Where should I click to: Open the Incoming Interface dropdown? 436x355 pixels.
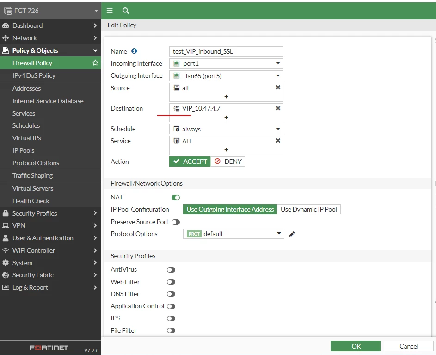click(226, 63)
